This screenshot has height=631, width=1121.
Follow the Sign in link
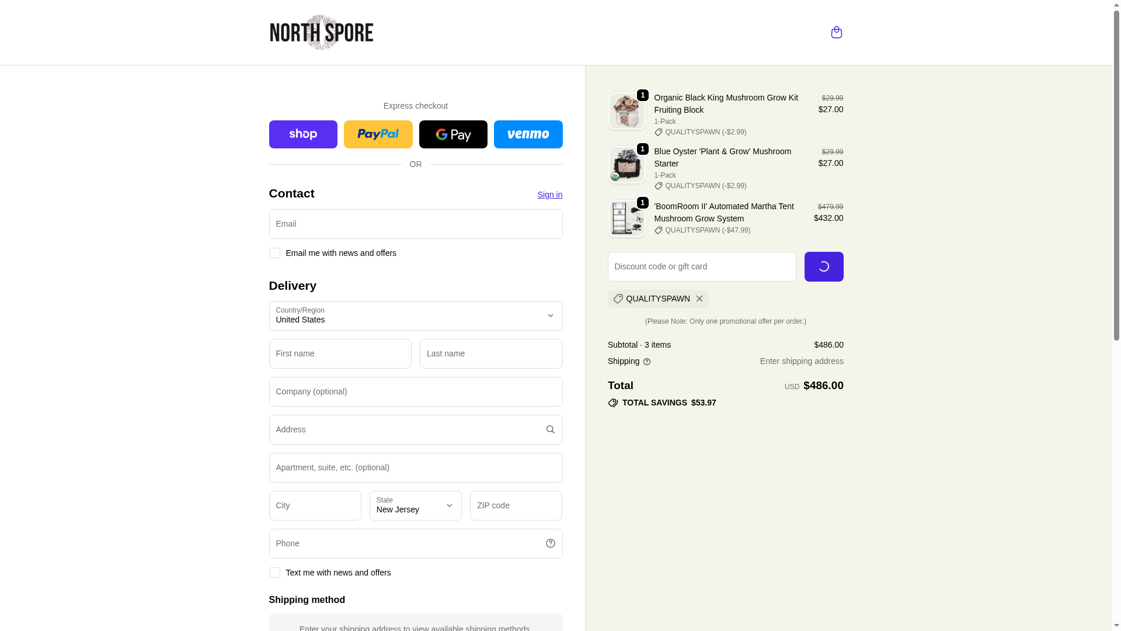point(549,195)
